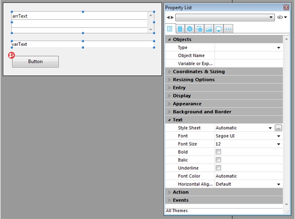Select the varText input field

pos(82,44)
